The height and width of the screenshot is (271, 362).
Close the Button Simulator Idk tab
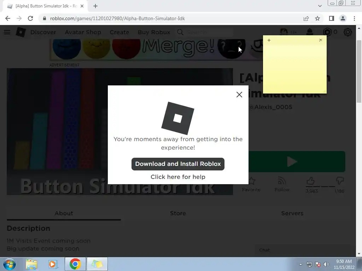(x=82, y=6)
